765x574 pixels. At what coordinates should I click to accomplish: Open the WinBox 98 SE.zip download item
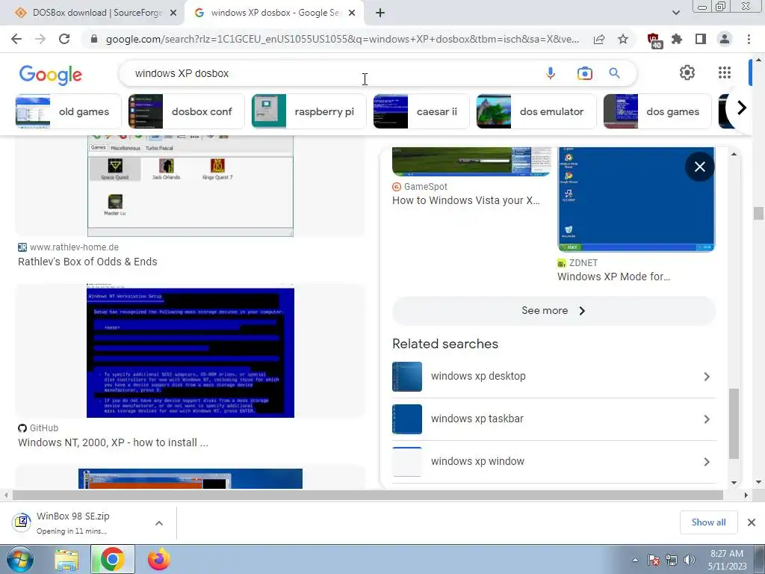click(x=73, y=522)
